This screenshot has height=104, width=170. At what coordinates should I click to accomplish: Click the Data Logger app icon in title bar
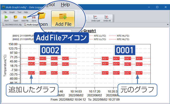[3, 7]
